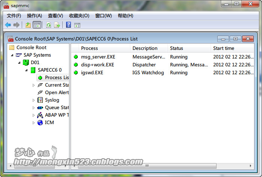This screenshot has height=177, width=262.
Task: Click the Up one level folder icon
Action: pos(28,25)
